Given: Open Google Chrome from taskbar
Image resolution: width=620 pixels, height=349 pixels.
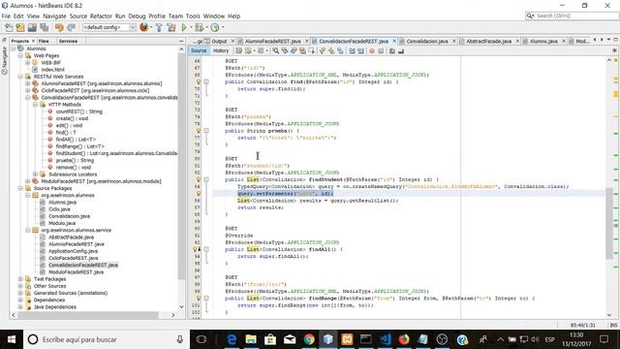Looking at the screenshot, I should click(309, 339).
